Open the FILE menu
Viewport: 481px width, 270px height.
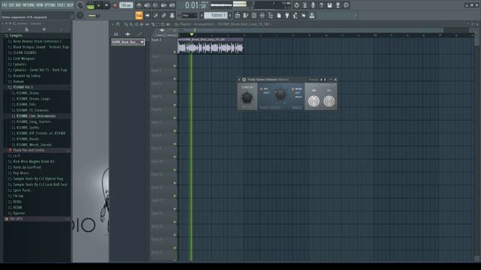pyautogui.click(x=5, y=5)
